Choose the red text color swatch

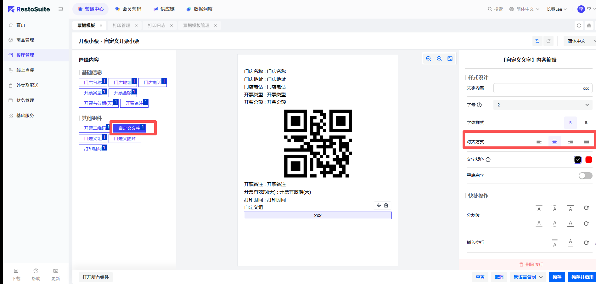[588, 160]
